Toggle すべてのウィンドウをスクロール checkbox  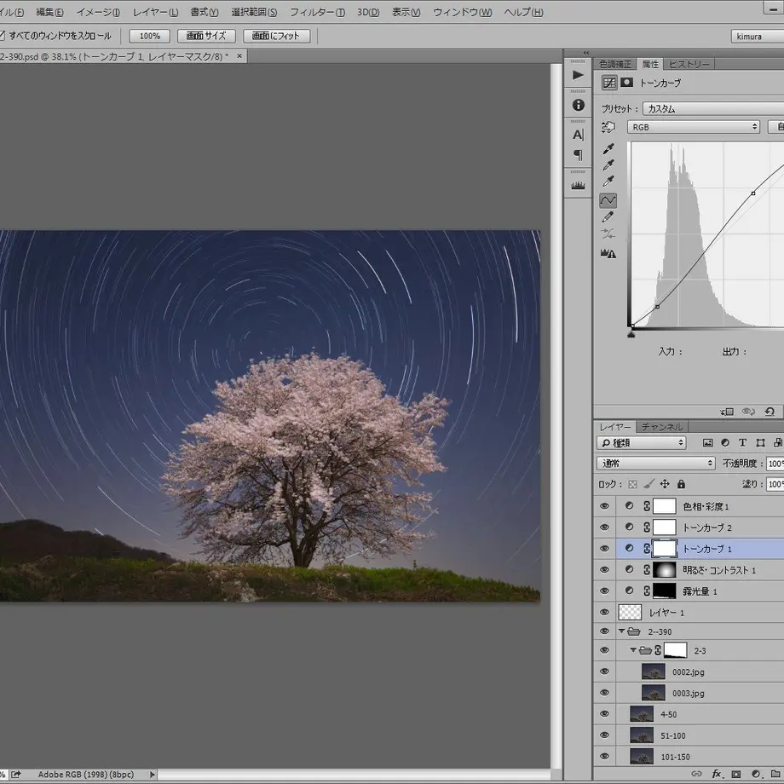coord(2,36)
